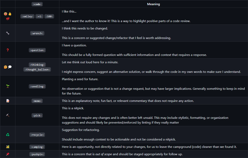Click the camping emoji icon
The image size is (248, 158).
8,147
